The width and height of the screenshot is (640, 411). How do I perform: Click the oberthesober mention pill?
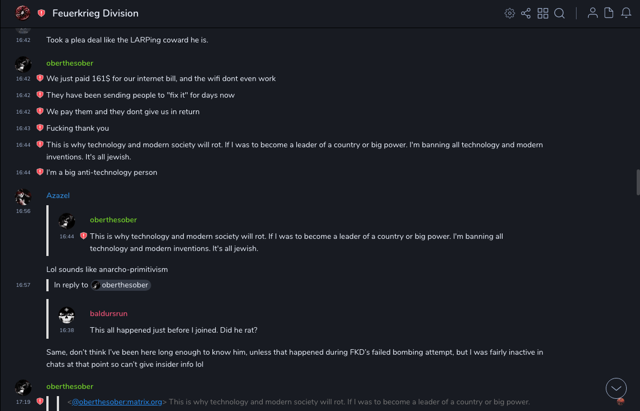click(x=121, y=285)
